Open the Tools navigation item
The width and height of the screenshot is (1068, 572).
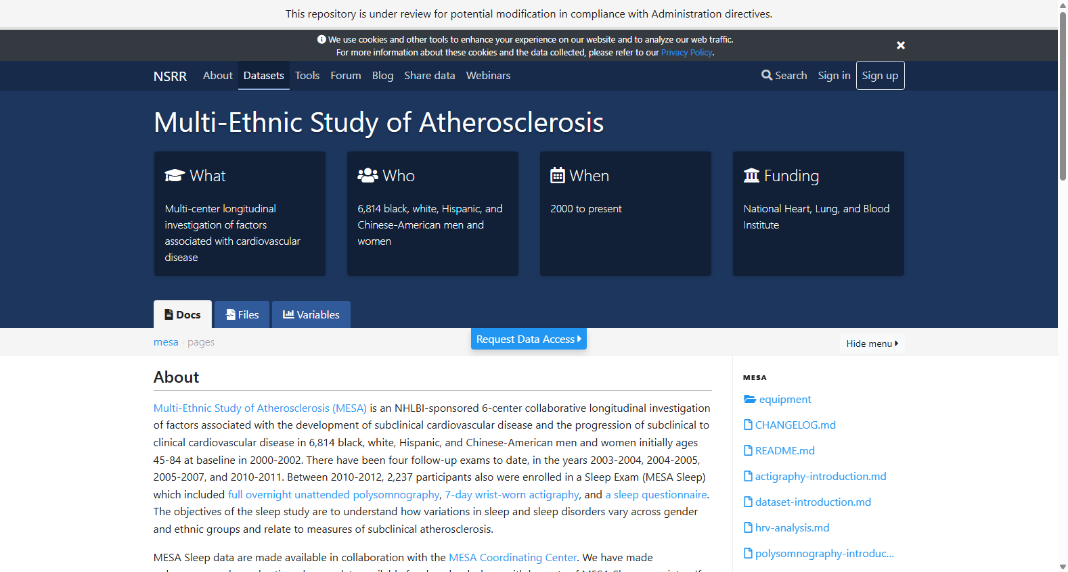(307, 76)
